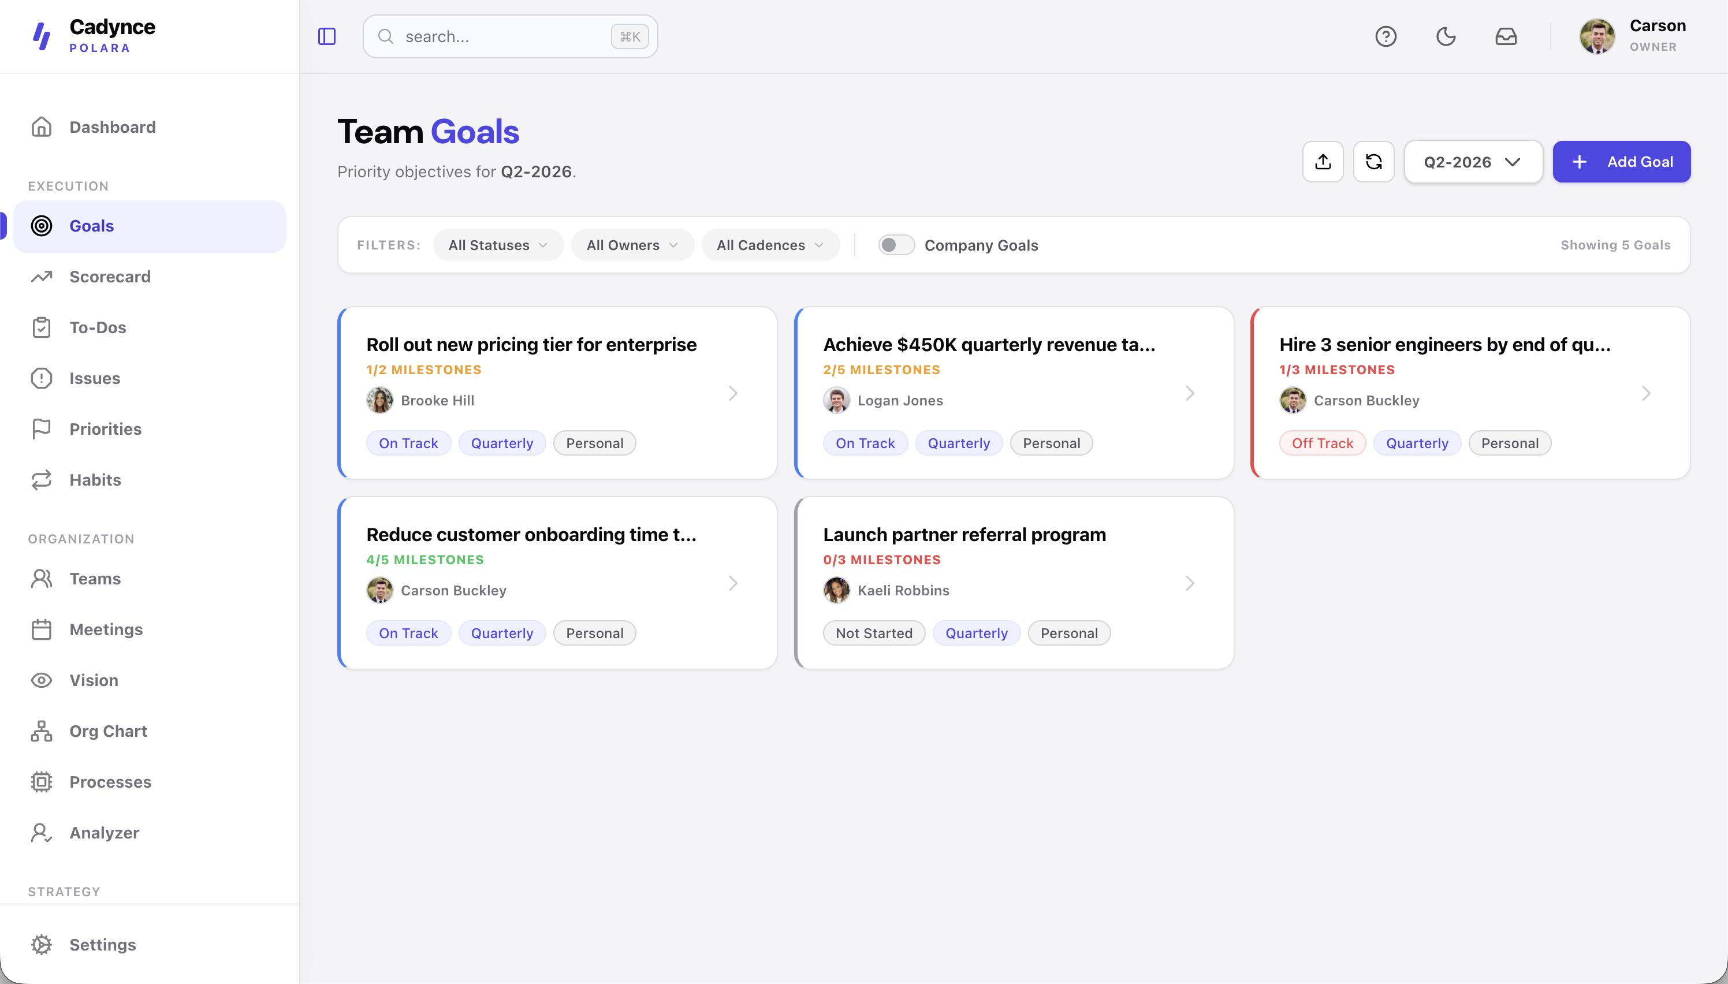Click the Showing 5 Goals text
Screen dimensions: 1728x984
point(1615,245)
